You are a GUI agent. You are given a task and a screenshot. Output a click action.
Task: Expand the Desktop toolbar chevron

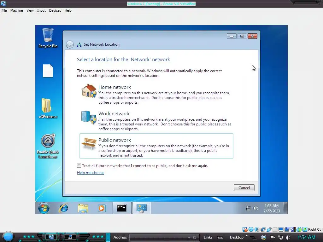coord(247,236)
